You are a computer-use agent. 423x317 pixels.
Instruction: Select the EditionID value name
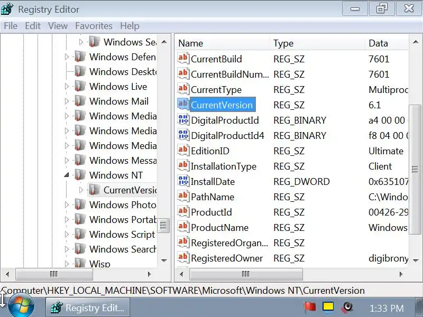click(210, 151)
